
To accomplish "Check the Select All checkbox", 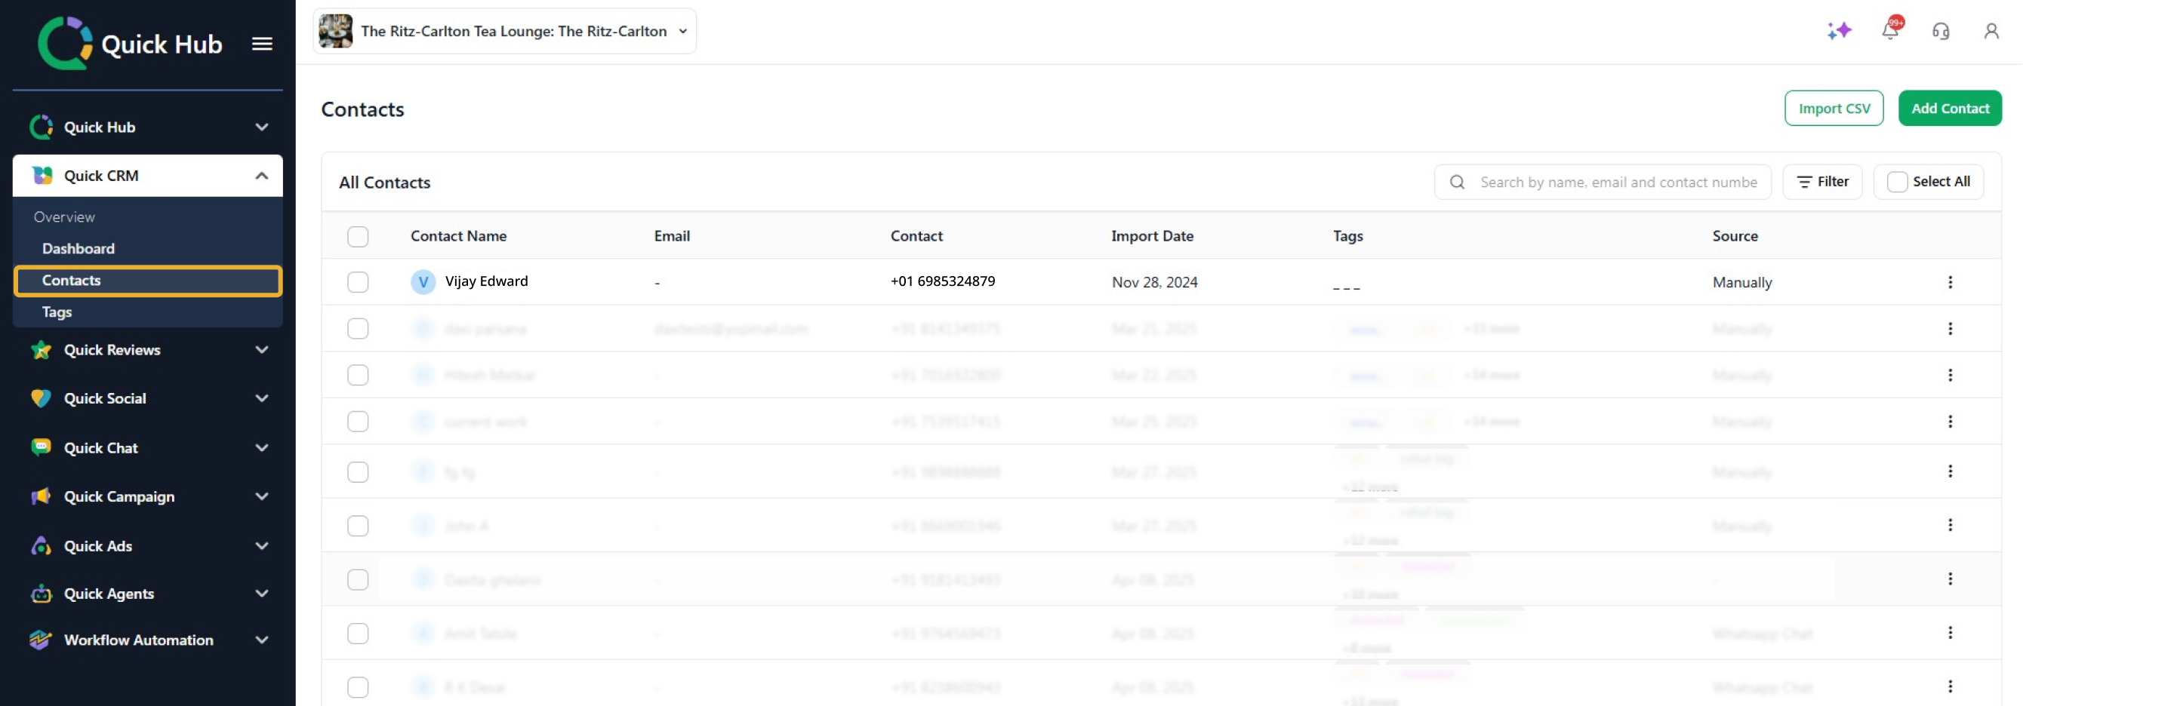I will [1897, 183].
